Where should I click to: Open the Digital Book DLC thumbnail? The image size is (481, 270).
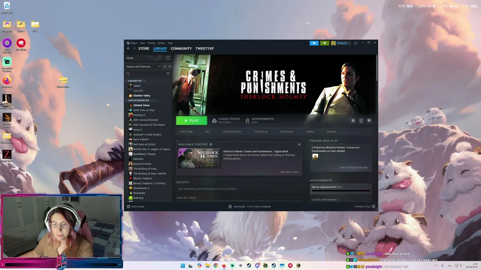tap(199, 158)
